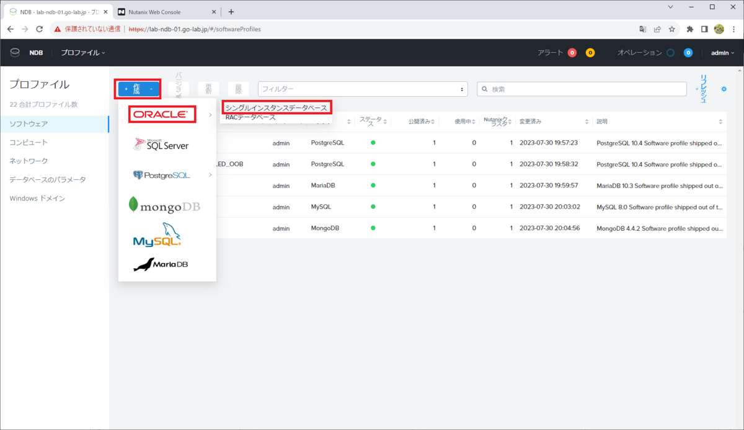Click the MongoDB 4.4.2 Software profile description

(x=660, y=228)
